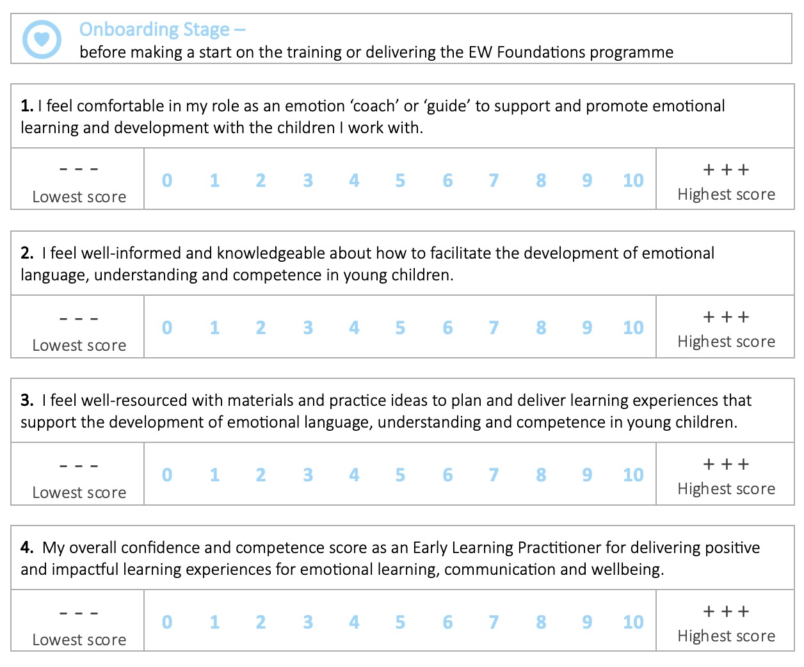Pick score 1 for question 2
804x667 pixels.
pyautogui.click(x=214, y=328)
